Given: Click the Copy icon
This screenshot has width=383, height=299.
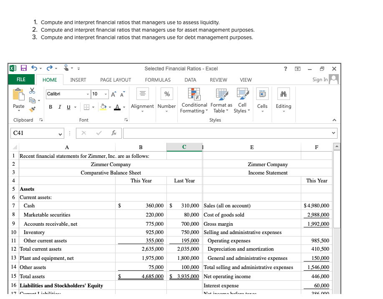Looking at the screenshot, I should (32, 100).
